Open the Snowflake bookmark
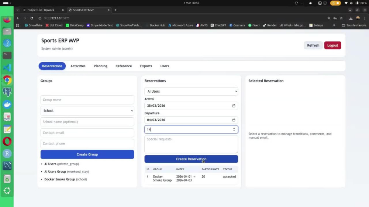Image resolution: width=369 pixels, height=207 pixels. pos(34,25)
